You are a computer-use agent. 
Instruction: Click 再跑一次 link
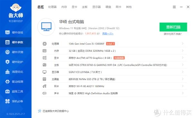(x=108, y=33)
